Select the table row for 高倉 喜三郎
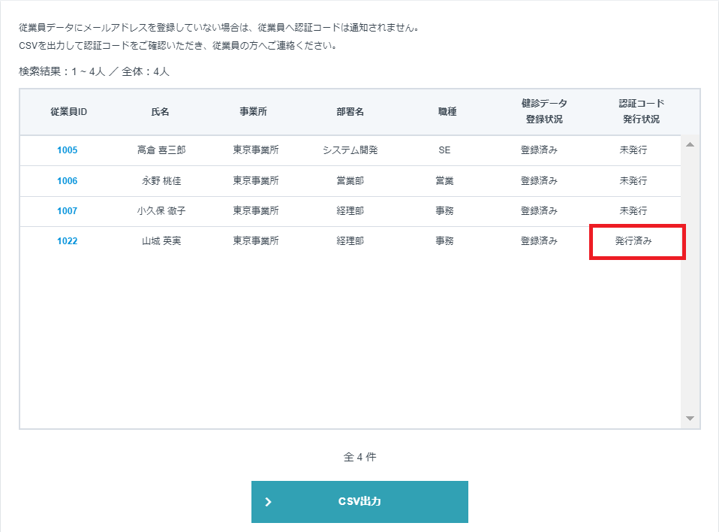The image size is (719, 532). (338, 150)
